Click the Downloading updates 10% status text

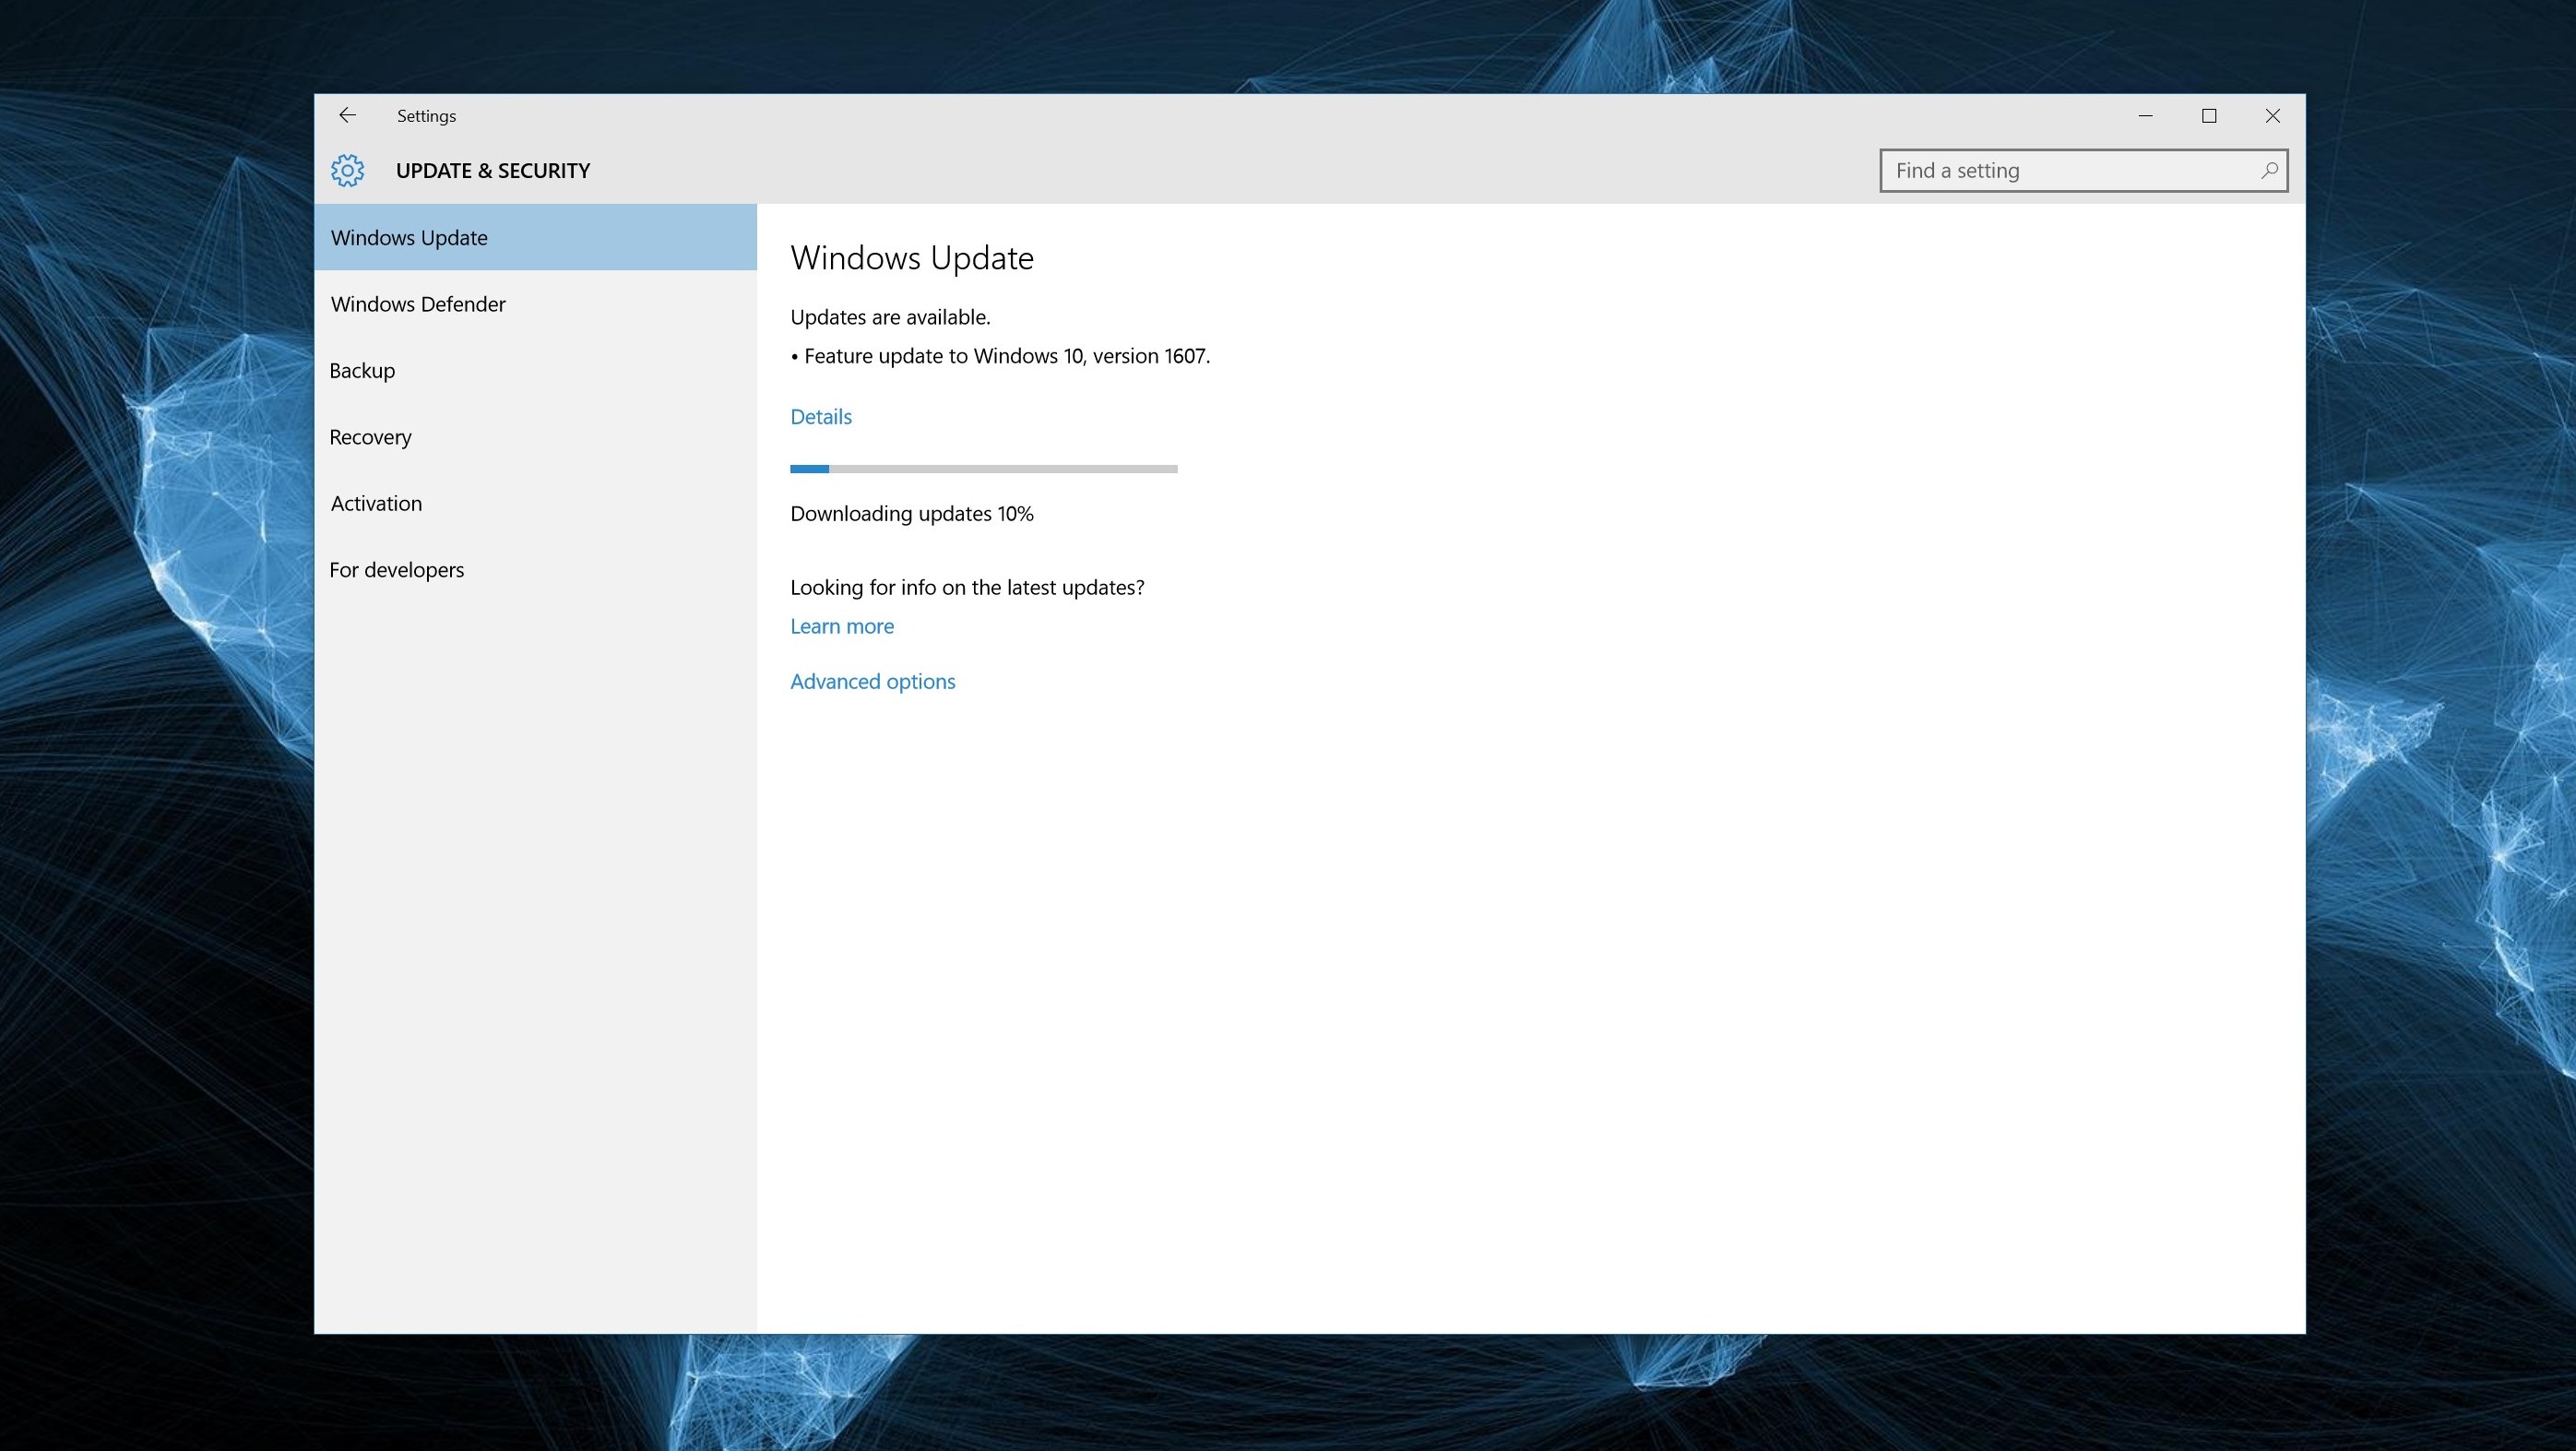click(912, 514)
